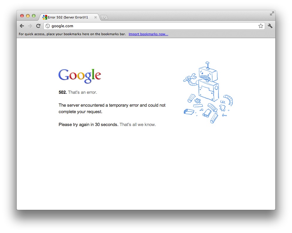Reload the google.com page
292x233 pixels.
(38, 26)
